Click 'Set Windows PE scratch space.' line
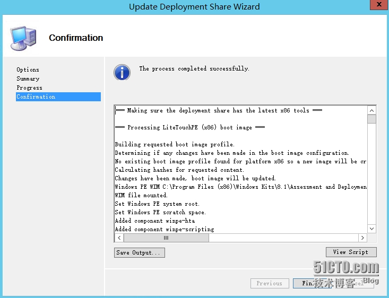 (160, 213)
